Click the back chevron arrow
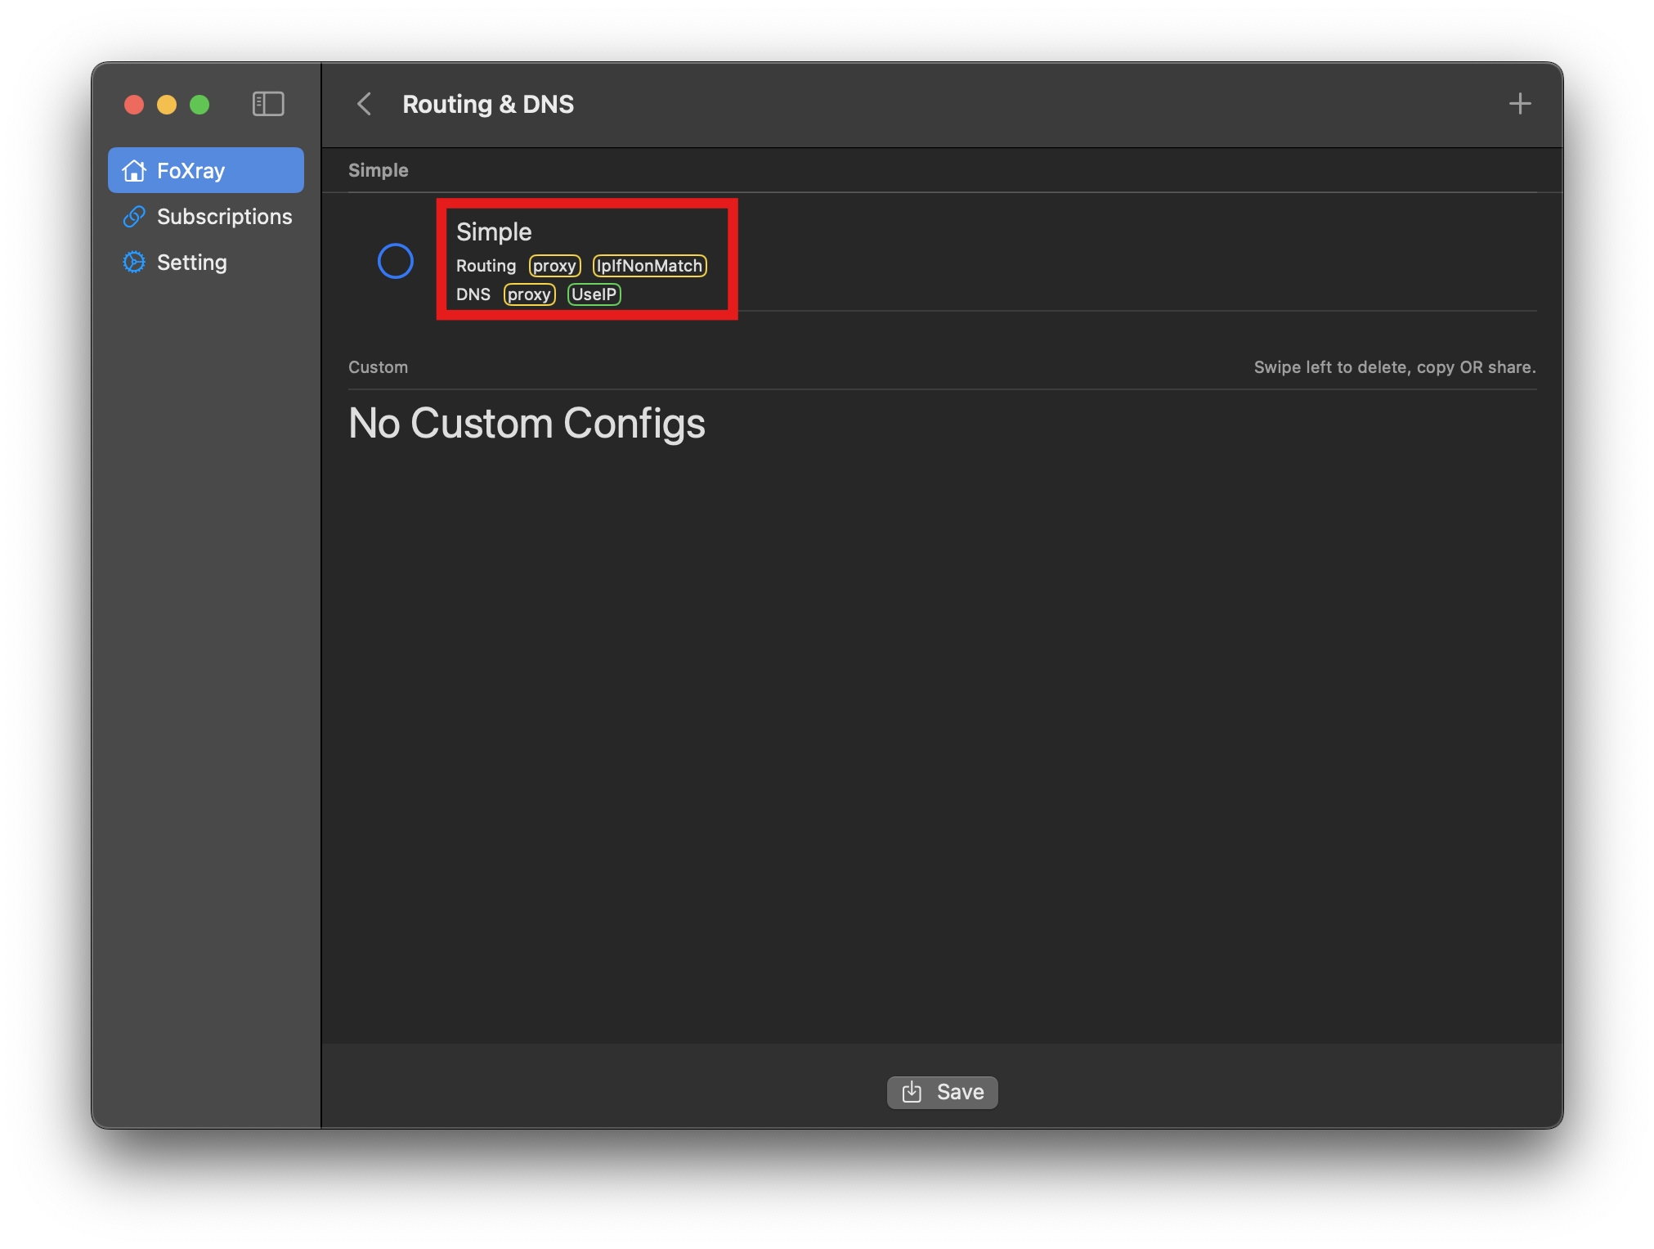 click(x=365, y=104)
